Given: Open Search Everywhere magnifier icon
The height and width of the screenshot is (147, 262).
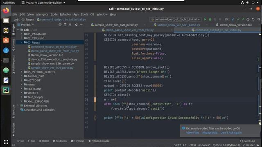Looking at the screenshot, I should (259, 19).
